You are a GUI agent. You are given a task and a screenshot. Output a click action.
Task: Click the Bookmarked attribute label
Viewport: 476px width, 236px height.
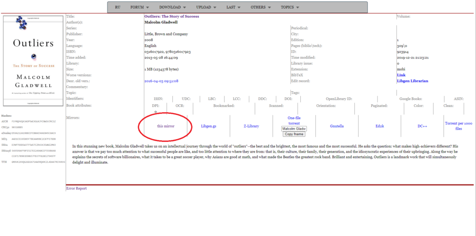click(224, 106)
